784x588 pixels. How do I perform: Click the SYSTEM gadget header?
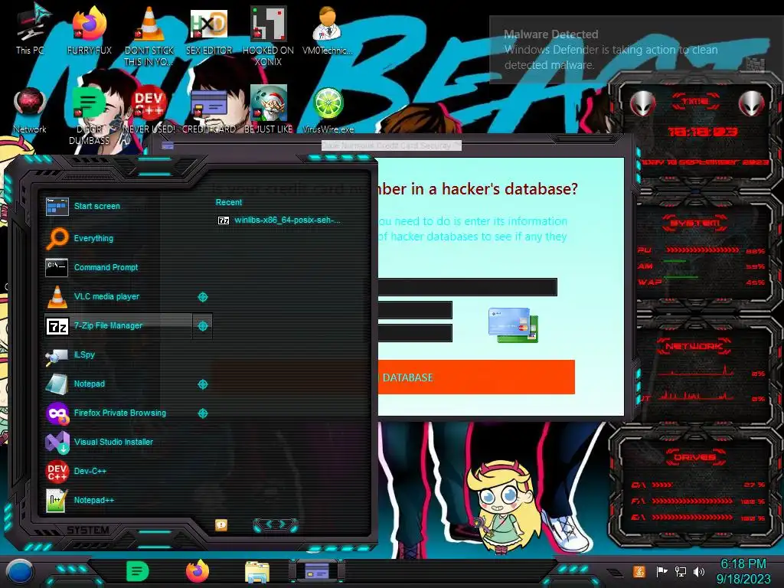click(695, 223)
